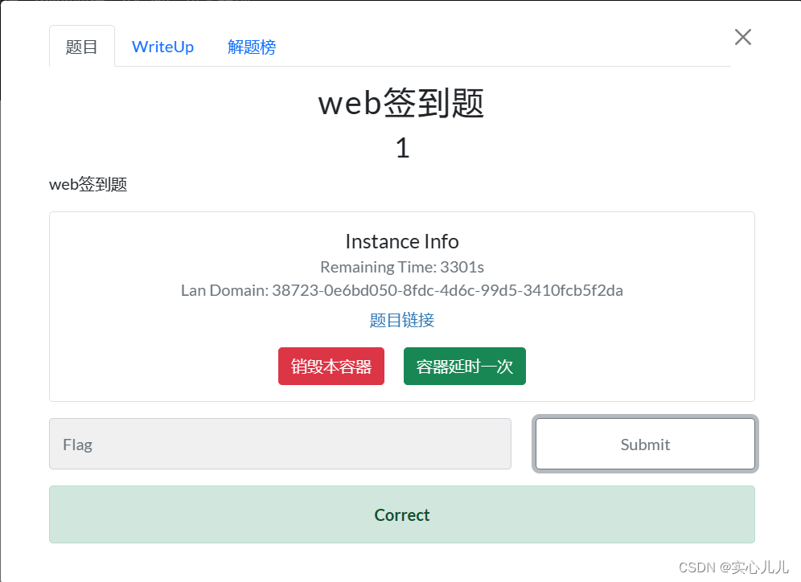Click the Instance Info heading
This screenshot has height=582, width=801.
[401, 241]
